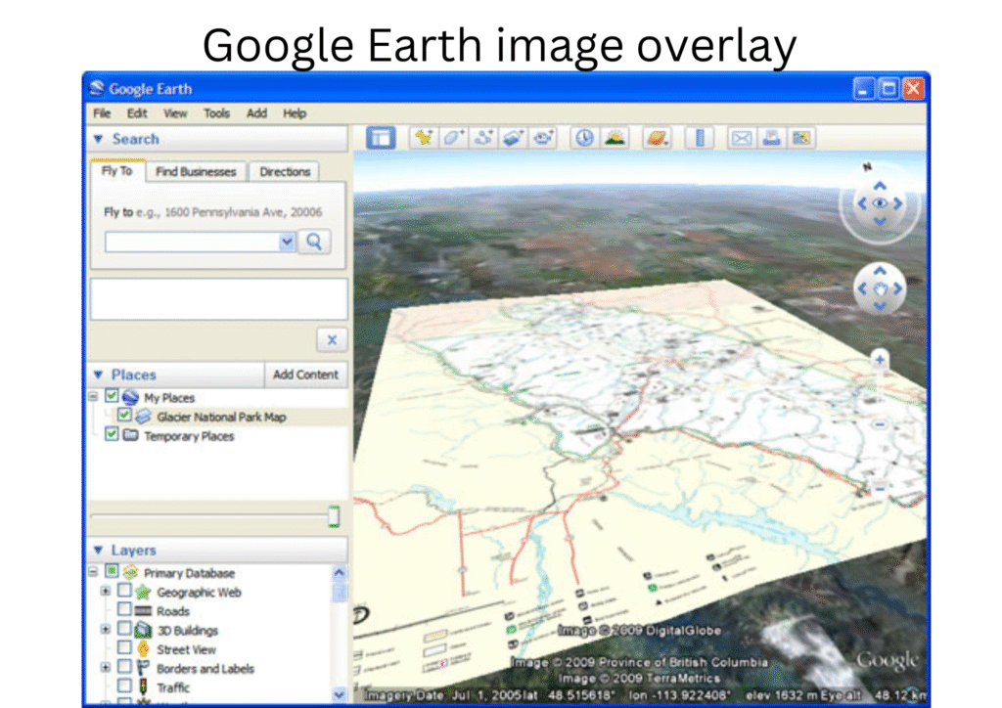Select the Add Polygon tool
This screenshot has width=1002, height=708.
pos(453,138)
